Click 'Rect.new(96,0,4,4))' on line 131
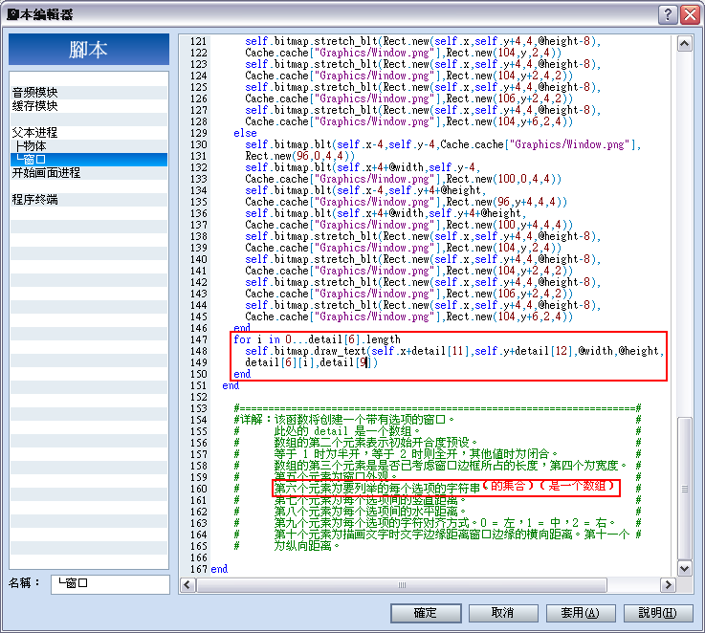 (x=300, y=156)
